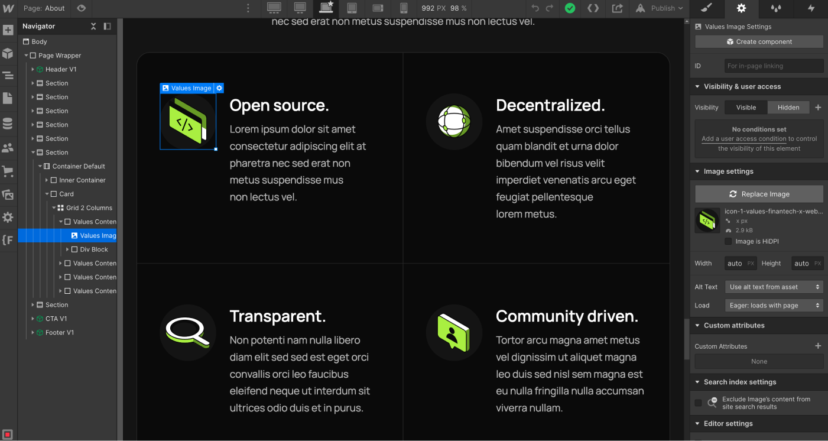Screen dimensions: 828x441
Task: Click the Create component button
Action: pos(759,42)
